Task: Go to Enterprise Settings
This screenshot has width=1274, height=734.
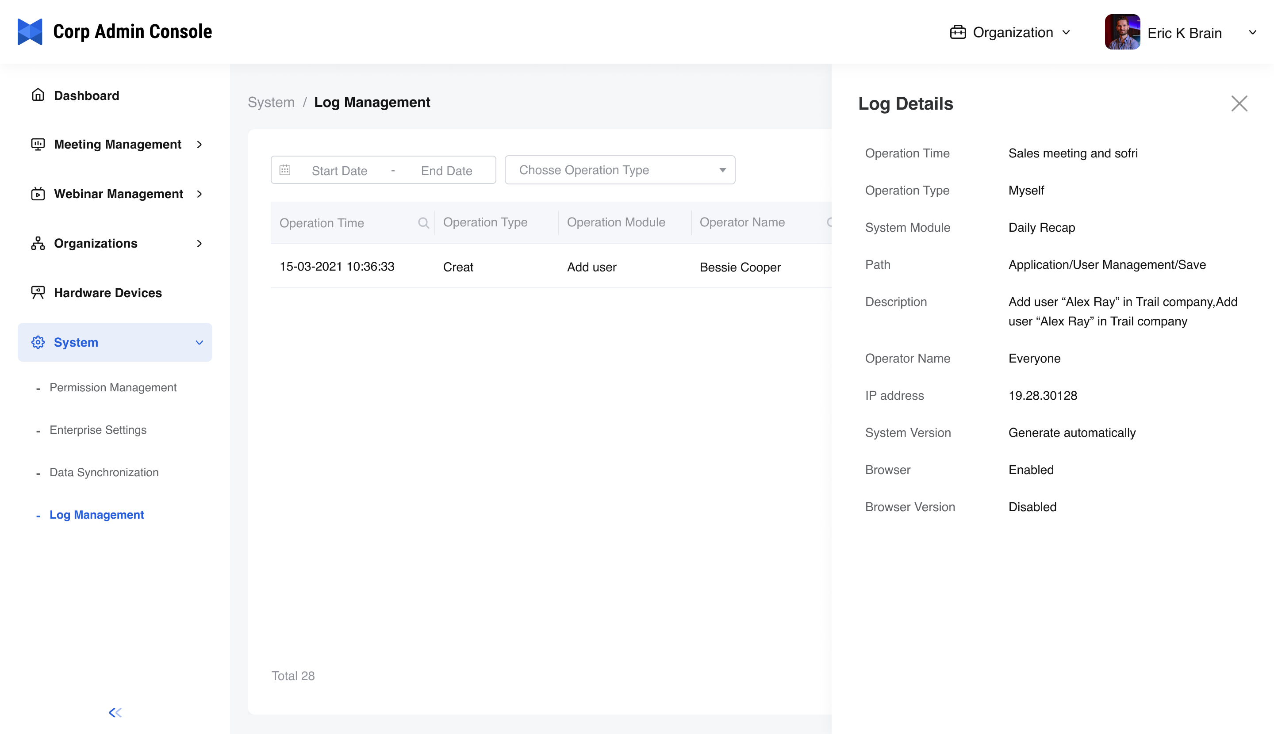Action: pyautogui.click(x=98, y=430)
